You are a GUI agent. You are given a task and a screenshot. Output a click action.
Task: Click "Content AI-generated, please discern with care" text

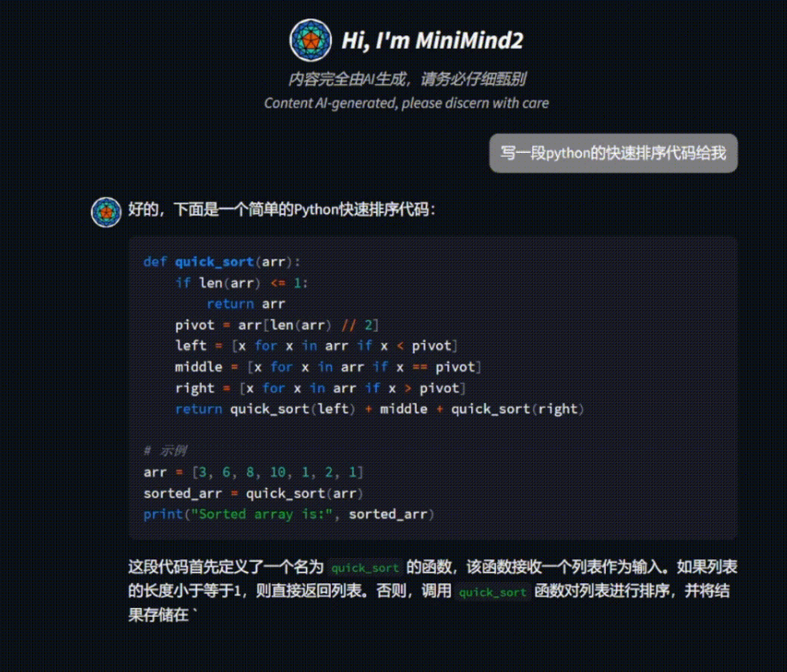click(x=406, y=103)
